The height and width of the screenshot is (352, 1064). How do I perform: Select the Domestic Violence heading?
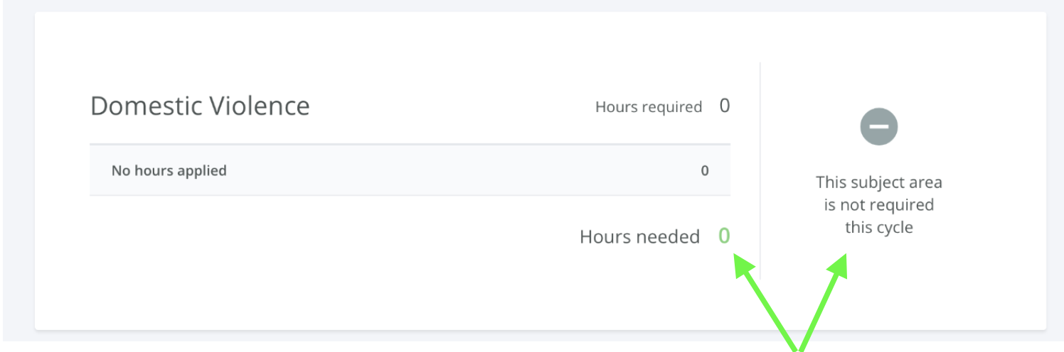[200, 106]
